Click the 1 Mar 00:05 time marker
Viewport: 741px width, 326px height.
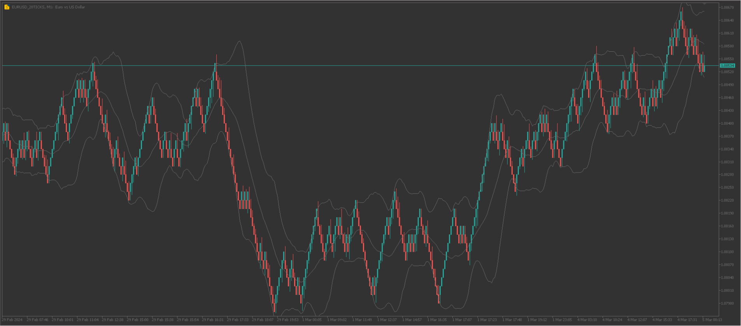click(313, 320)
